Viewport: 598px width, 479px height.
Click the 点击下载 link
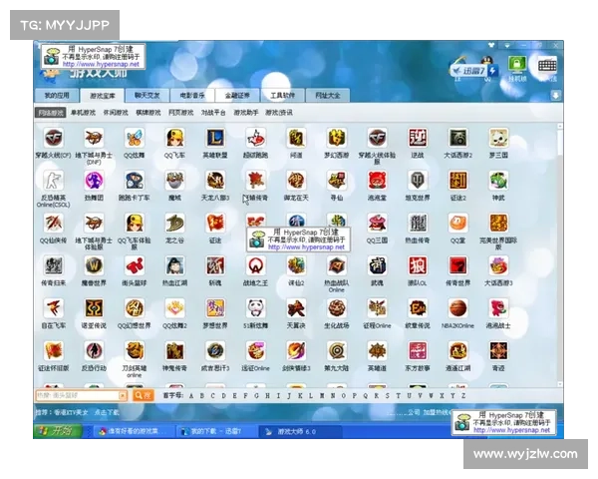(x=107, y=412)
